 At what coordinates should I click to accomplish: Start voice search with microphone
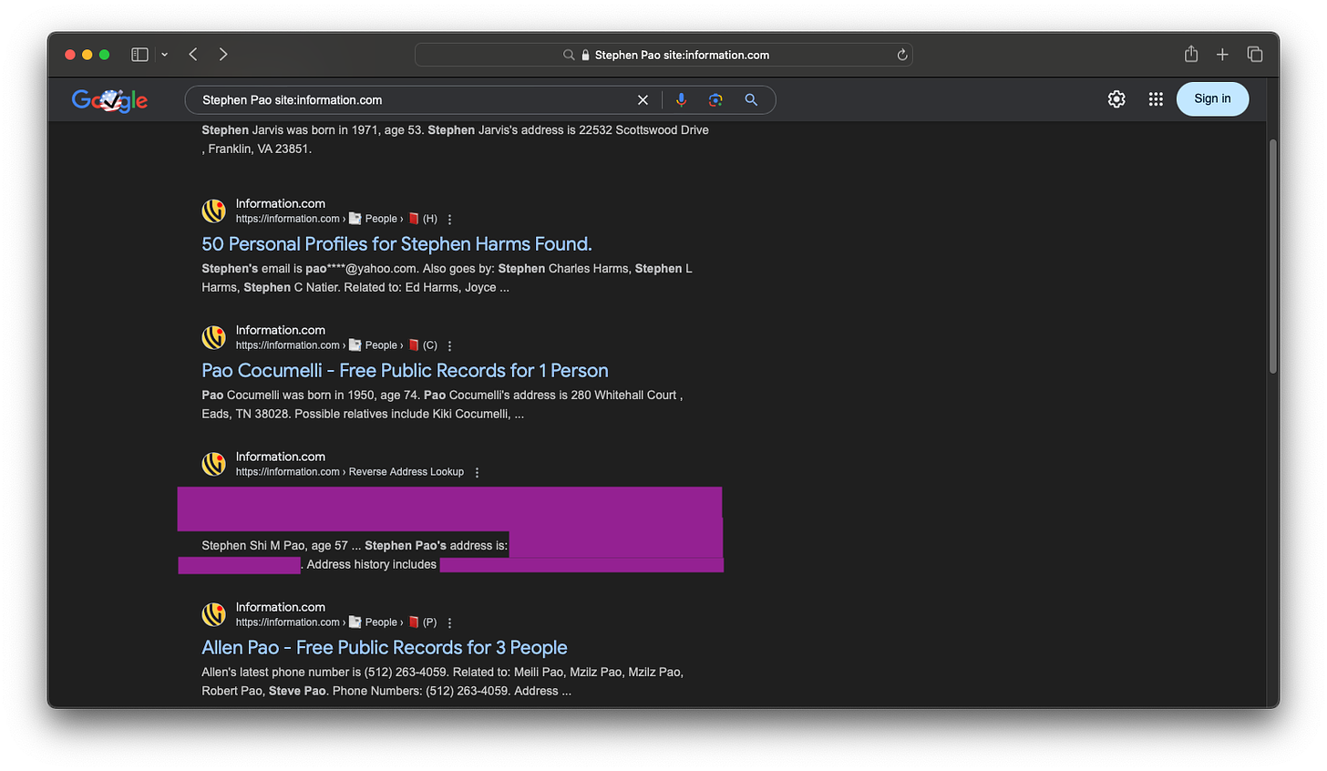click(x=681, y=100)
